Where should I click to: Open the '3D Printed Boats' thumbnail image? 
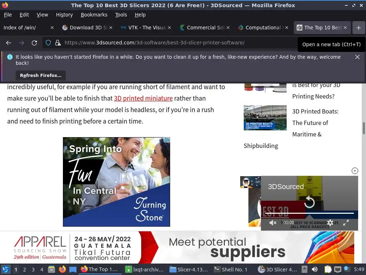(265, 117)
